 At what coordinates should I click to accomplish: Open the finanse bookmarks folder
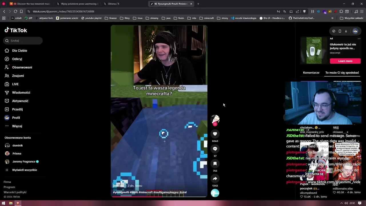pos(111,18)
